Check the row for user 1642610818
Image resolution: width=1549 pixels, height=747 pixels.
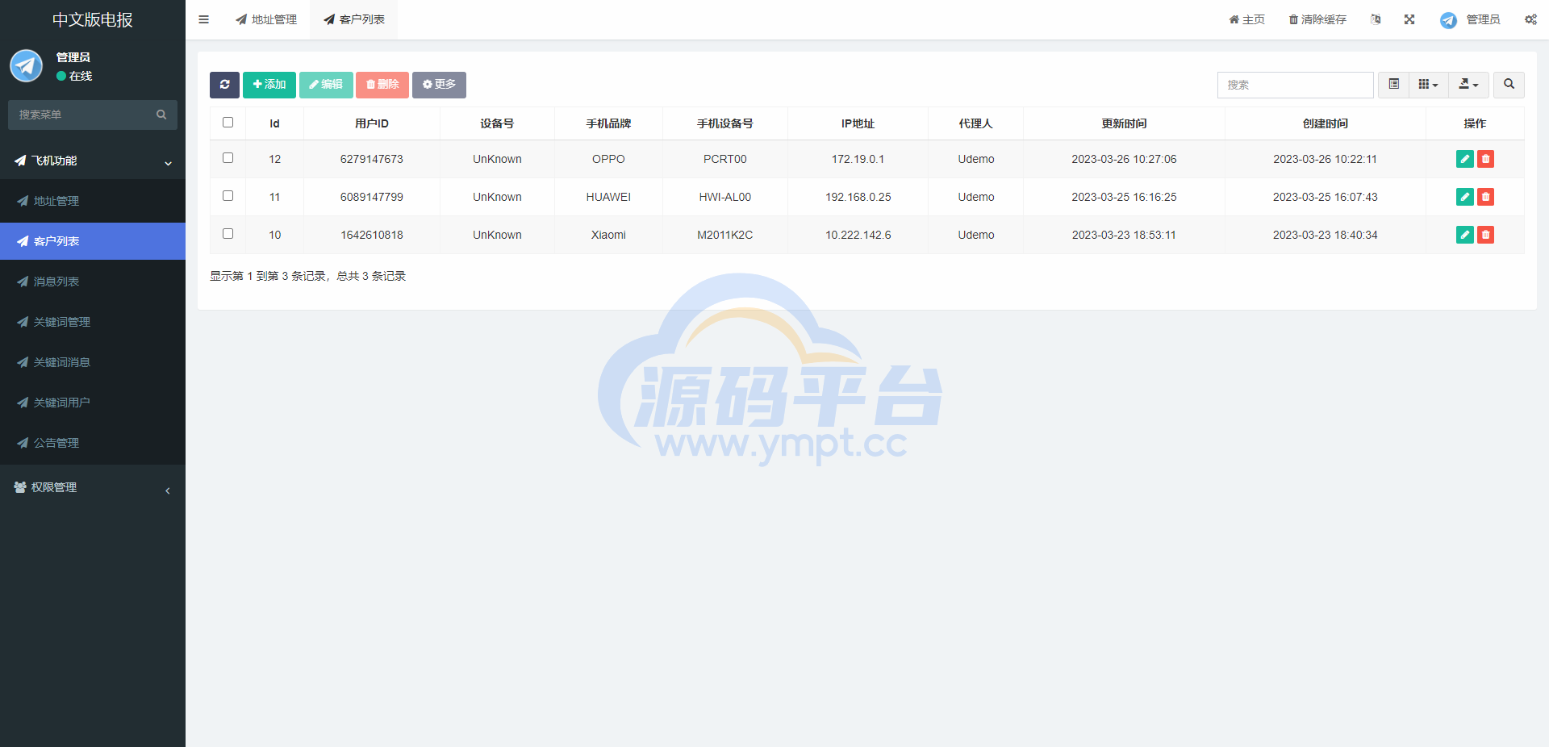point(228,234)
